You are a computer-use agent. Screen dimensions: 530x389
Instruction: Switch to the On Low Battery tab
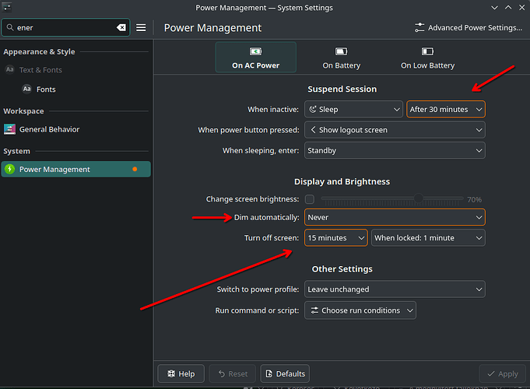click(427, 57)
